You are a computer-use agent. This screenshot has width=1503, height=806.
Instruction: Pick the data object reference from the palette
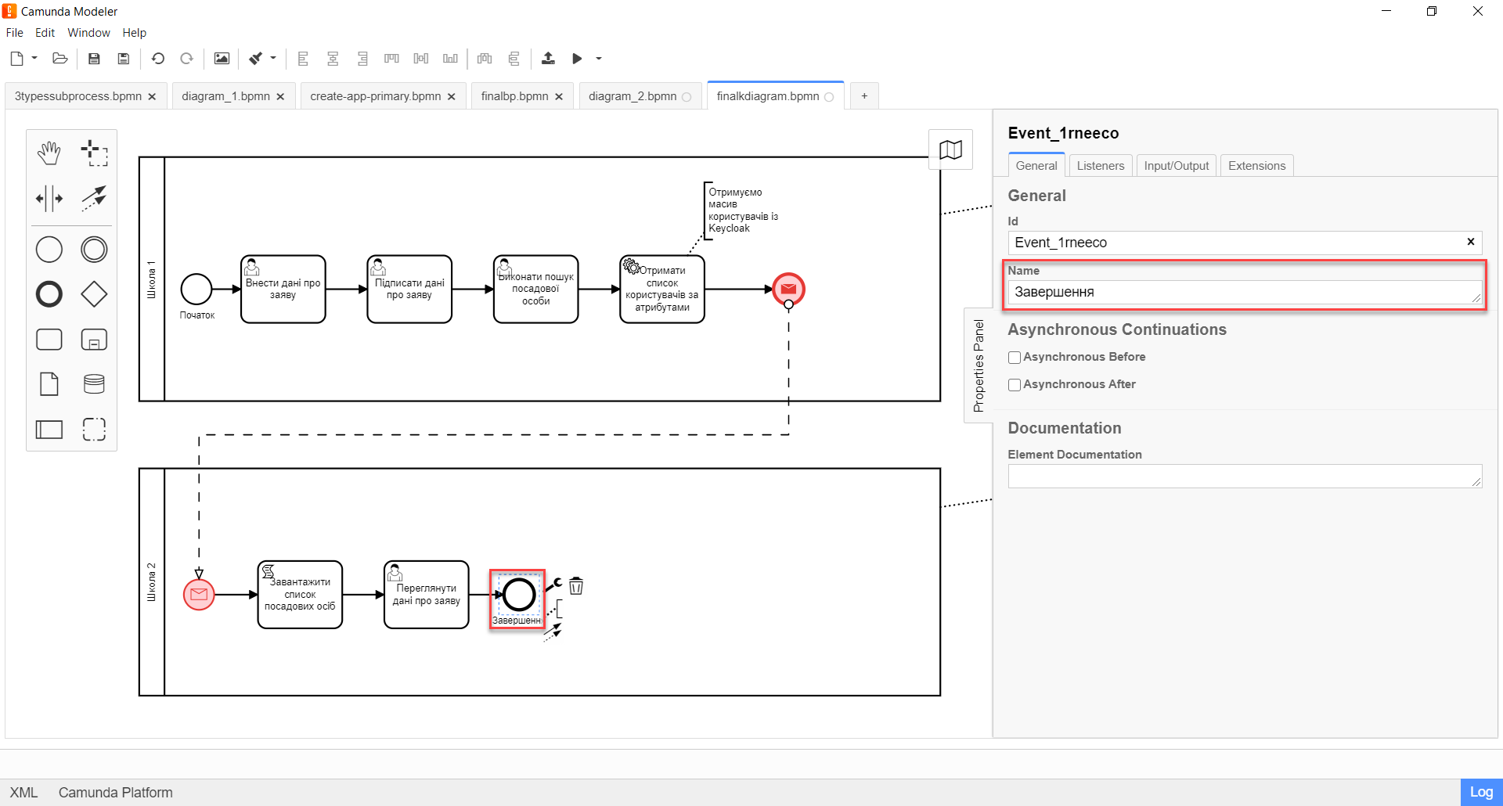pyautogui.click(x=49, y=384)
